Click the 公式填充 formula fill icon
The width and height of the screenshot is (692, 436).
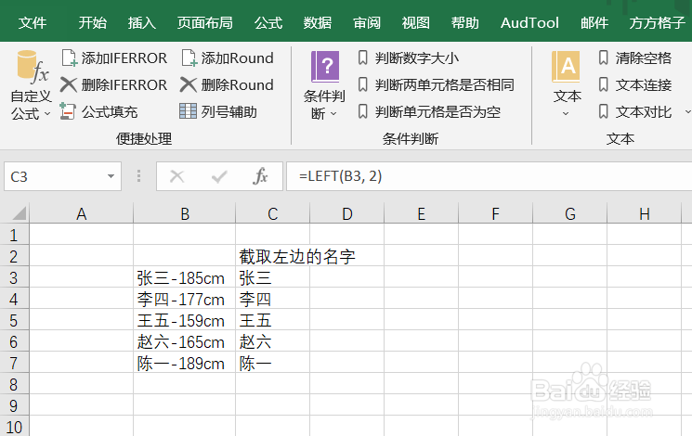point(68,111)
